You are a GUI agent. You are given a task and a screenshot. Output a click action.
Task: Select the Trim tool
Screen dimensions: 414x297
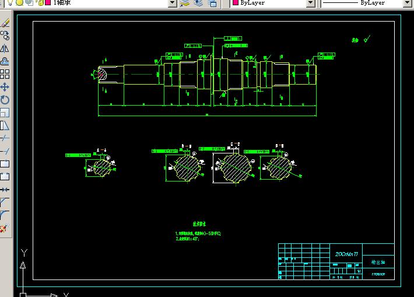tap(5, 138)
